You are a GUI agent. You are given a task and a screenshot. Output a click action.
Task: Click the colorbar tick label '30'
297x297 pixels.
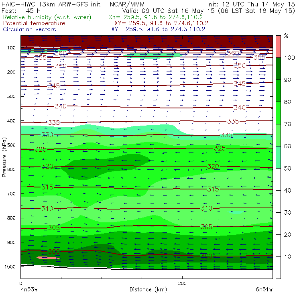[287, 213]
